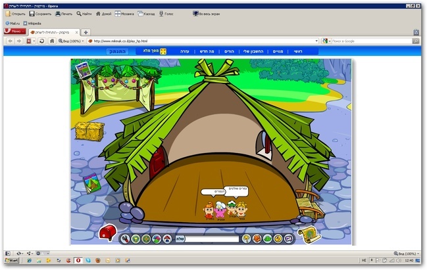Click into the game chat text field
The image size is (427, 270).
tap(212, 239)
